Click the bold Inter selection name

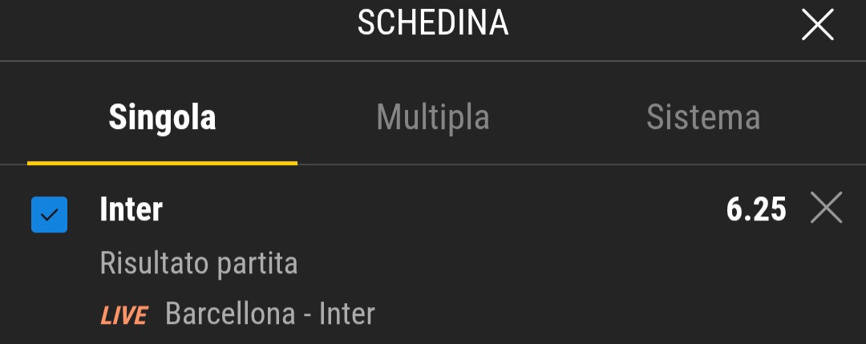tap(132, 210)
